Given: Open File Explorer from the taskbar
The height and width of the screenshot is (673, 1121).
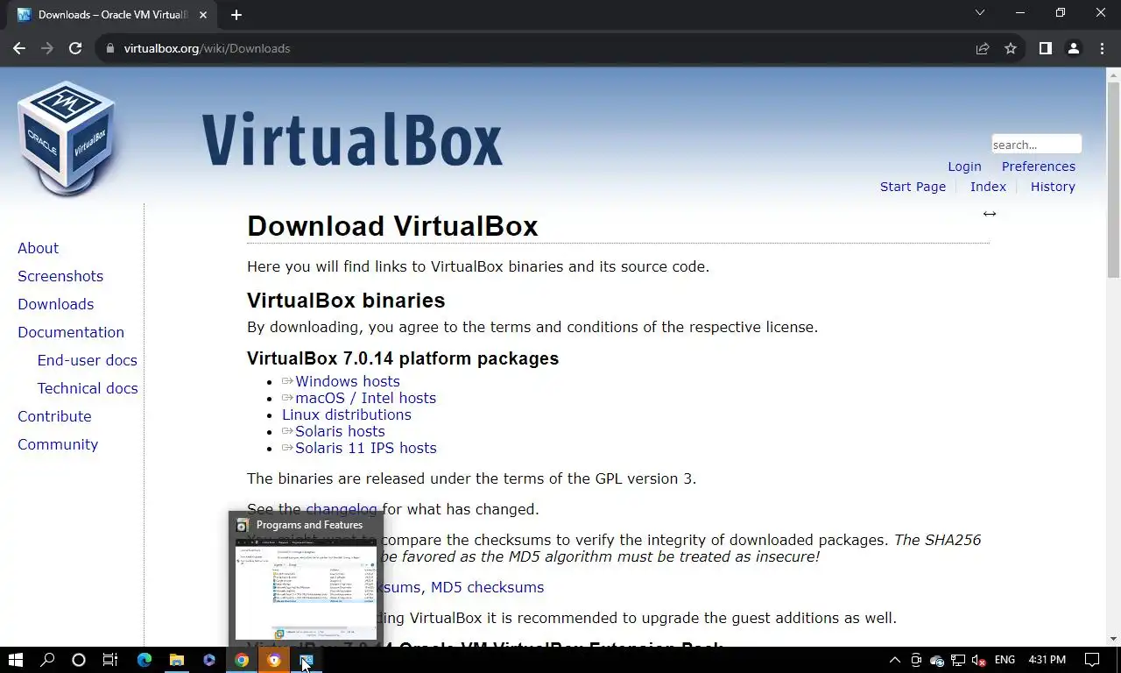Looking at the screenshot, I should coord(177,660).
